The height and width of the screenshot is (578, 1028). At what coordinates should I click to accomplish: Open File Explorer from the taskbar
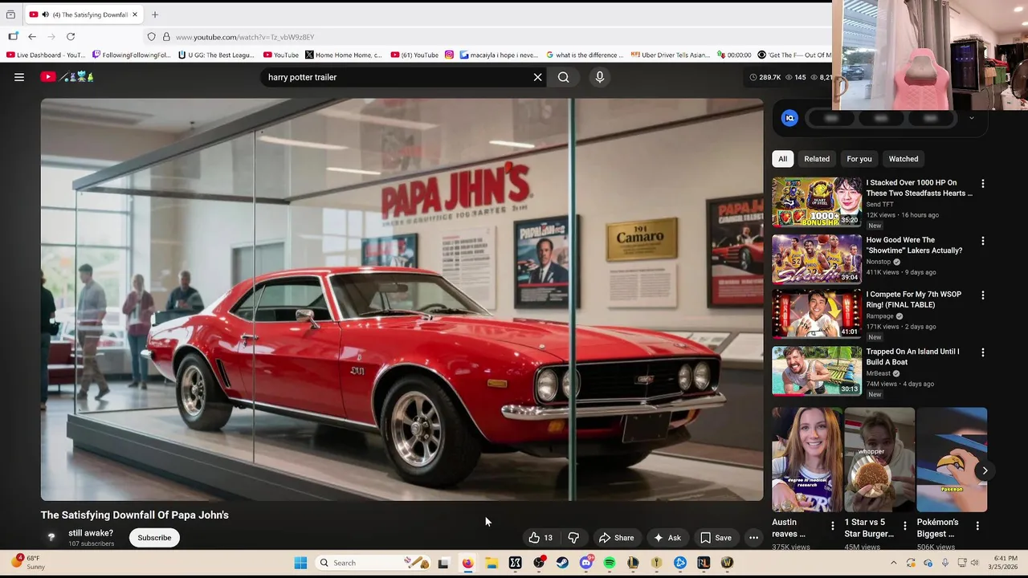(x=491, y=563)
